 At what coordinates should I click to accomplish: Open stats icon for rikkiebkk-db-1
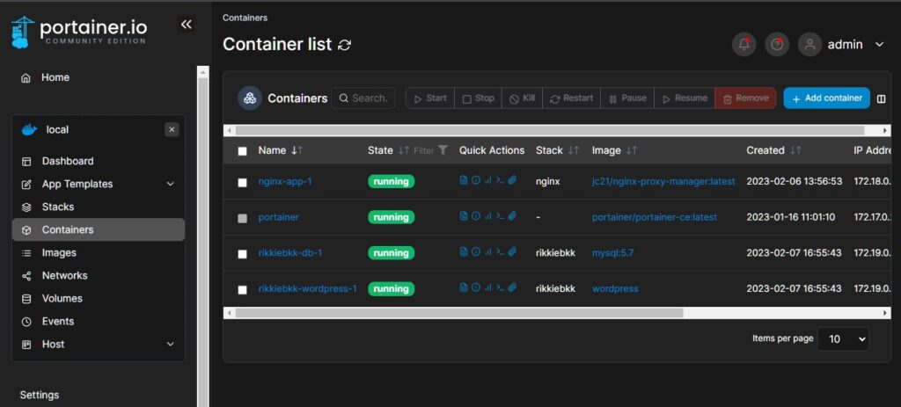coord(487,251)
